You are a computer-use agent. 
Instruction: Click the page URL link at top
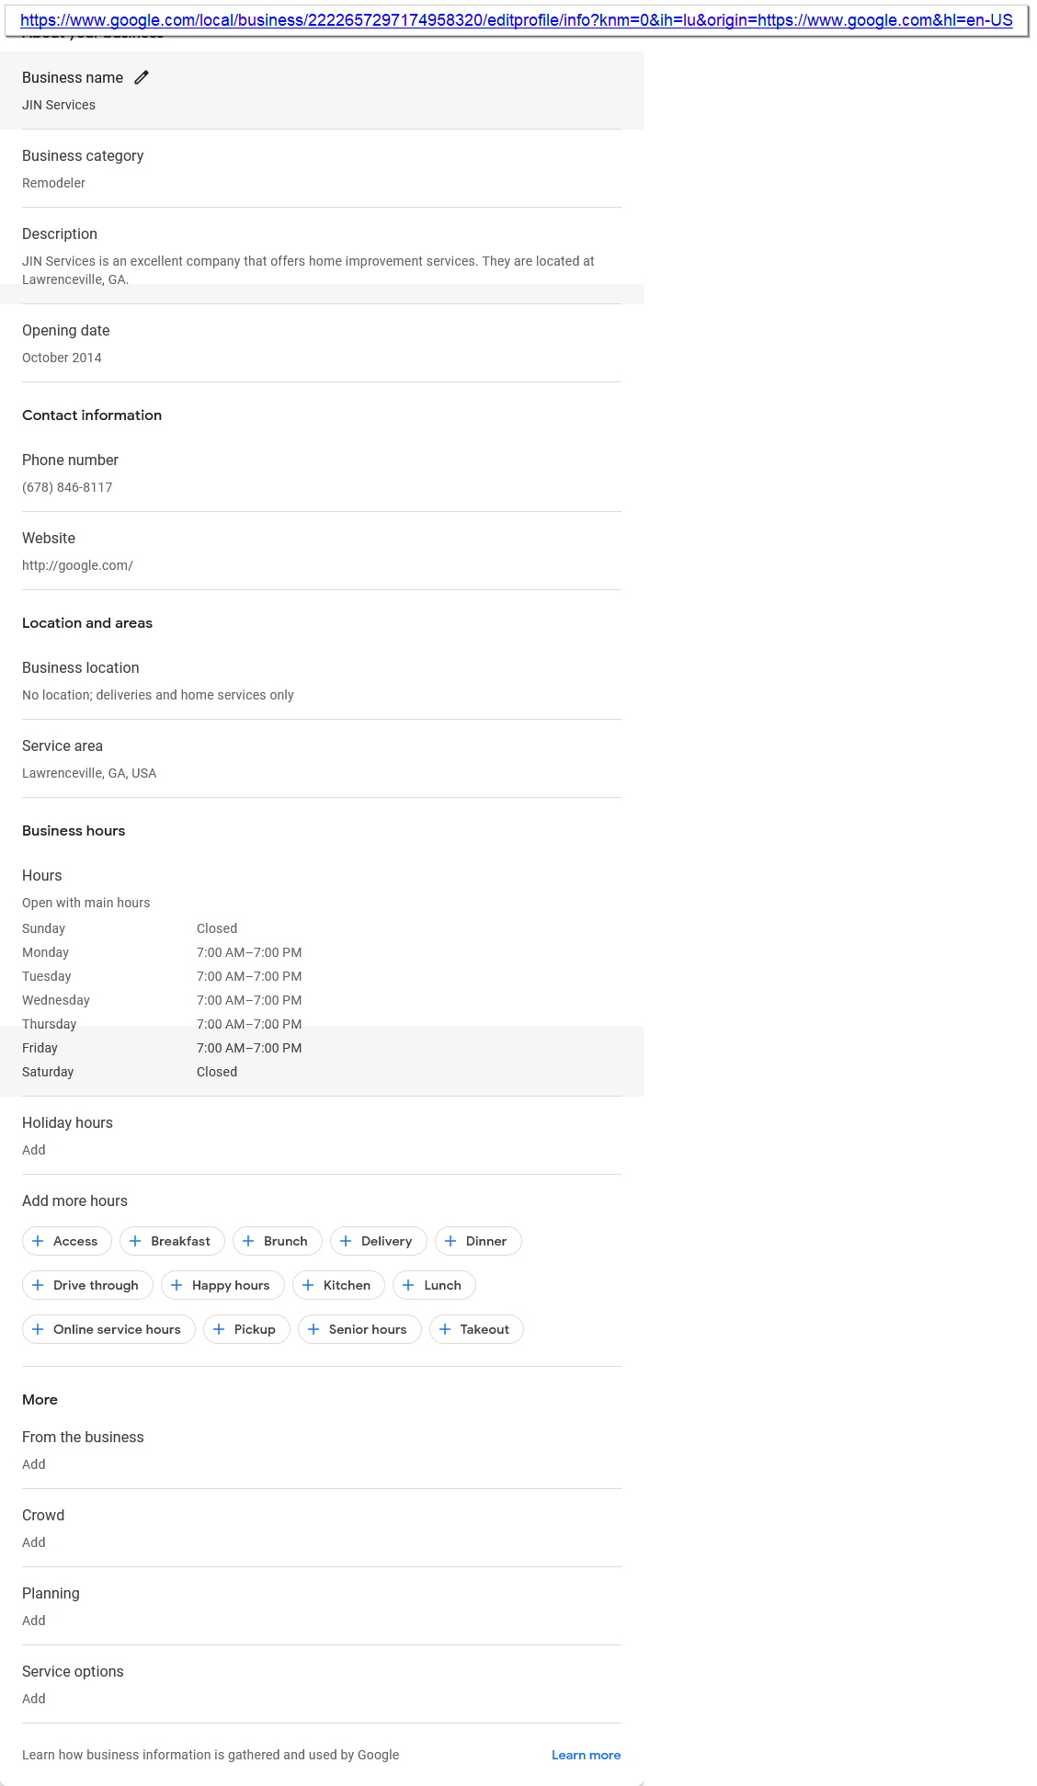(516, 20)
